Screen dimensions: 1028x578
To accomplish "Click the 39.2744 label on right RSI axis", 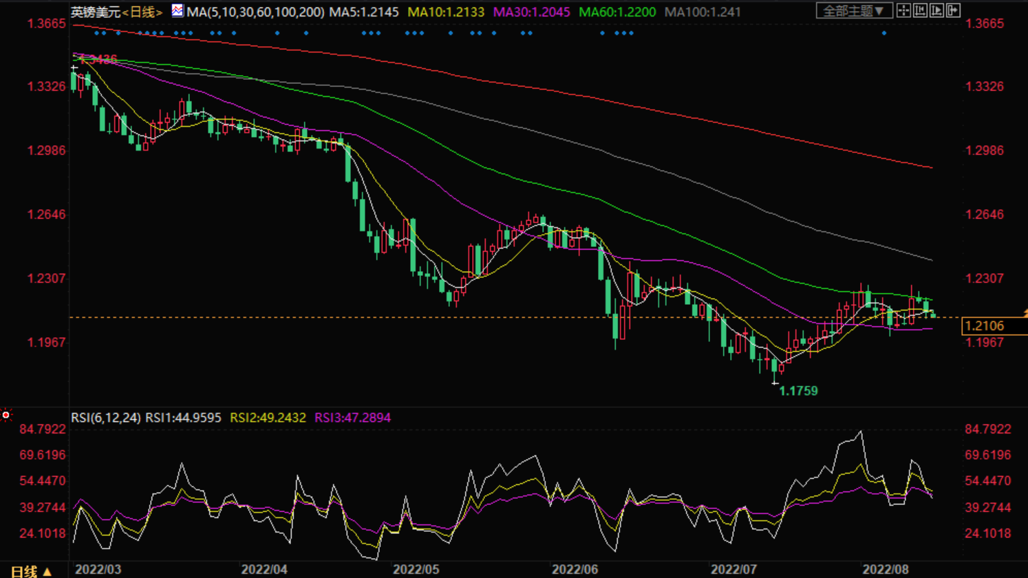I will (988, 507).
